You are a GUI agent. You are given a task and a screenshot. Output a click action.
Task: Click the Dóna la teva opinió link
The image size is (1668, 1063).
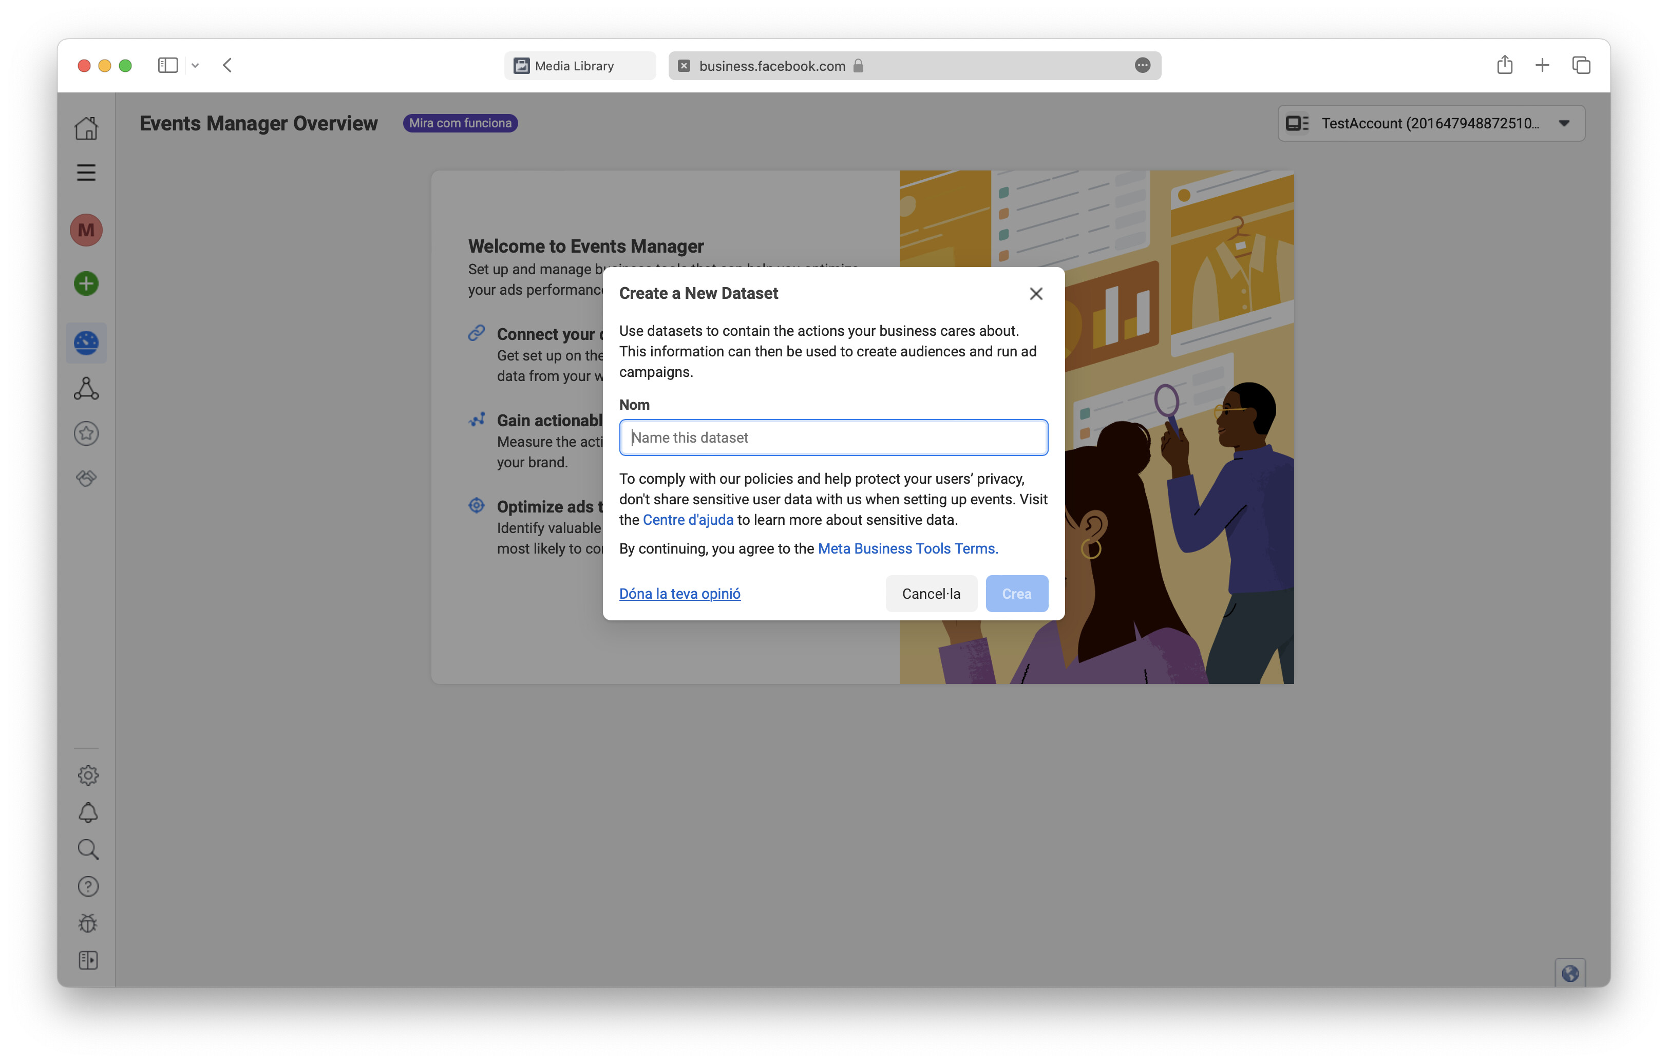(x=679, y=594)
